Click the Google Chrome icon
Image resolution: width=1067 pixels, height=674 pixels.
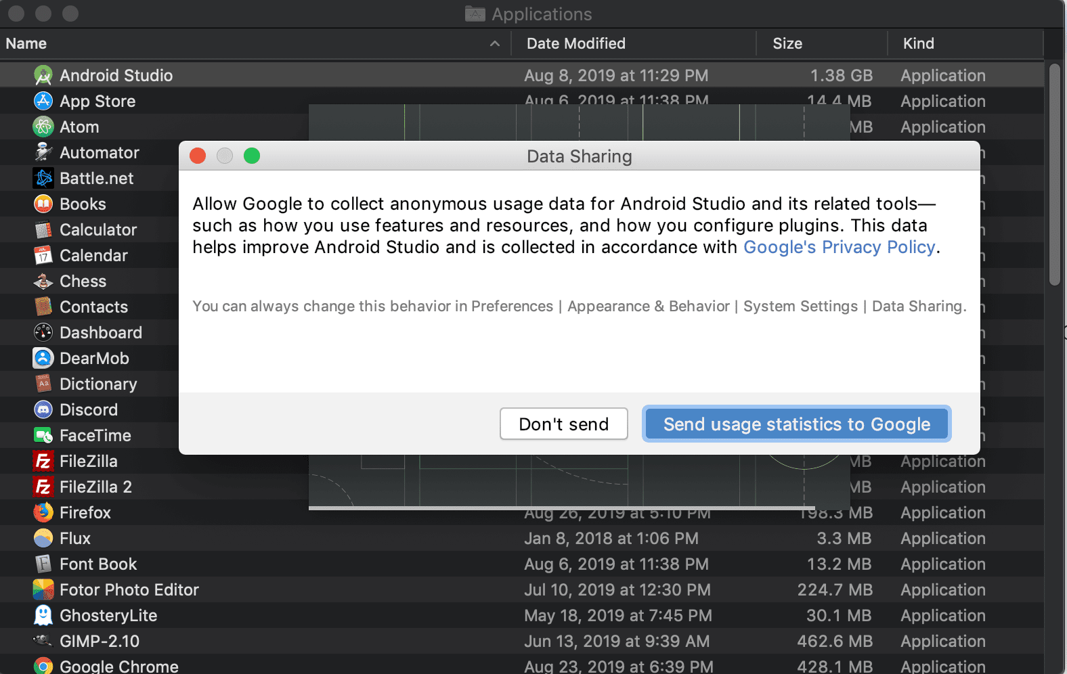point(43,666)
